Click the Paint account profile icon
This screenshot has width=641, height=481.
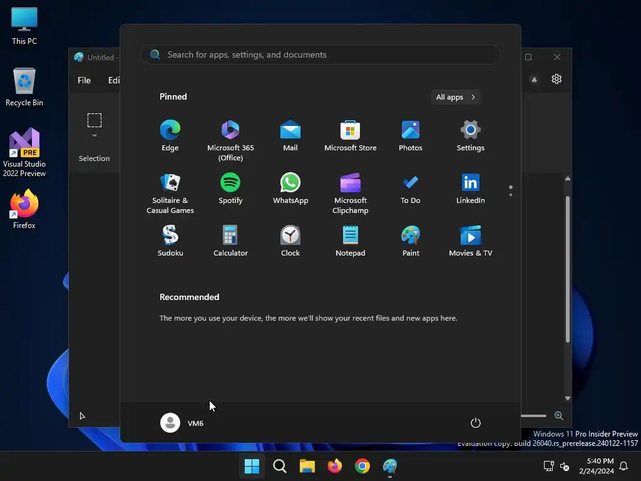[534, 80]
